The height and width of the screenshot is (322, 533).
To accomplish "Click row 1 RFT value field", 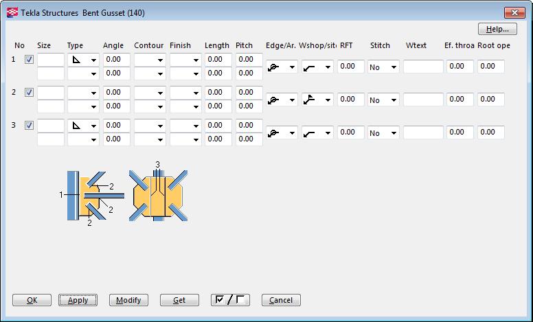I will pyautogui.click(x=351, y=67).
